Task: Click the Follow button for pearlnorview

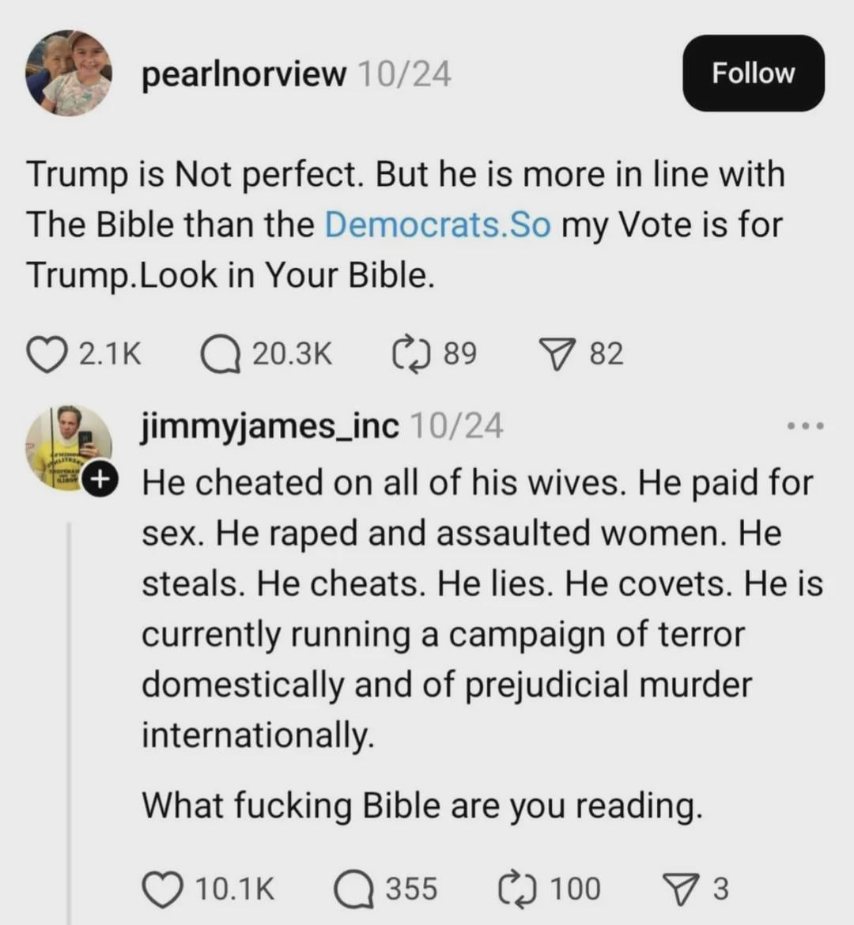Action: [x=753, y=73]
